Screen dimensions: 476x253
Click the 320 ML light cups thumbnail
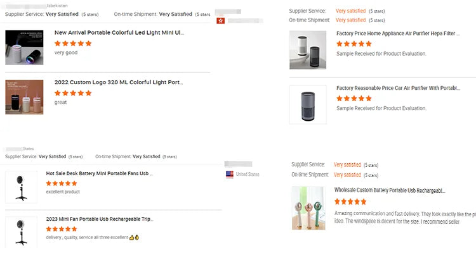click(x=24, y=97)
